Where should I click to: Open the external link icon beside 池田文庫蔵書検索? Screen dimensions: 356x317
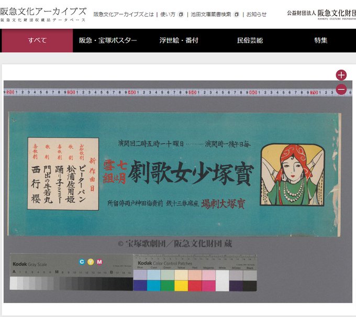(237, 15)
